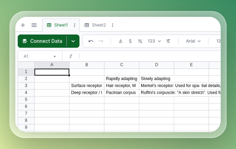Open the all sheets list menu
Screen dimensions: 236x149
point(34,25)
